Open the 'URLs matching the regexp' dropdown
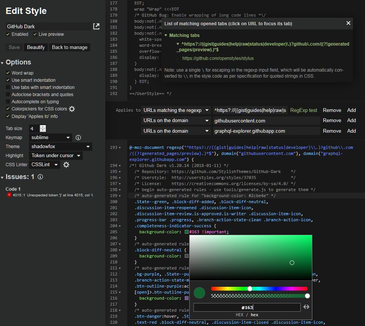This screenshot has height=326, width=365. (176, 110)
